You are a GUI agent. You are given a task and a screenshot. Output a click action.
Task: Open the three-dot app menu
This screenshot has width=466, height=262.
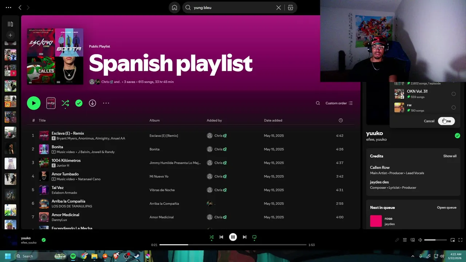(8, 7)
